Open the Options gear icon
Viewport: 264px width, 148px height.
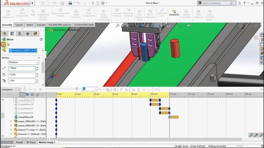pos(103,3)
